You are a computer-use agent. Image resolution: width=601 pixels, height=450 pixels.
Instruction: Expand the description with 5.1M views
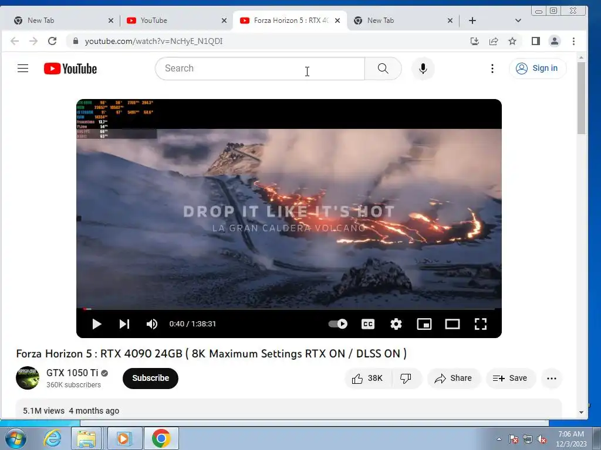pyautogui.click(x=289, y=410)
